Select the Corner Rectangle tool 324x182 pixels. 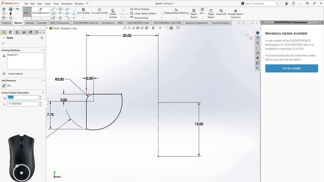(54, 14)
